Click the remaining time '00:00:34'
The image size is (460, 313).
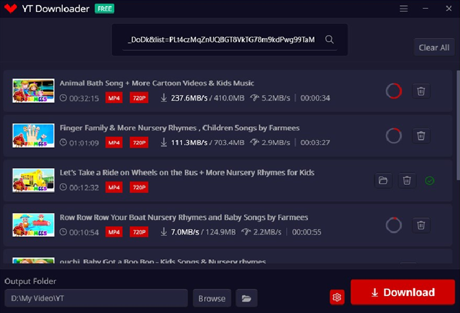pyautogui.click(x=315, y=98)
